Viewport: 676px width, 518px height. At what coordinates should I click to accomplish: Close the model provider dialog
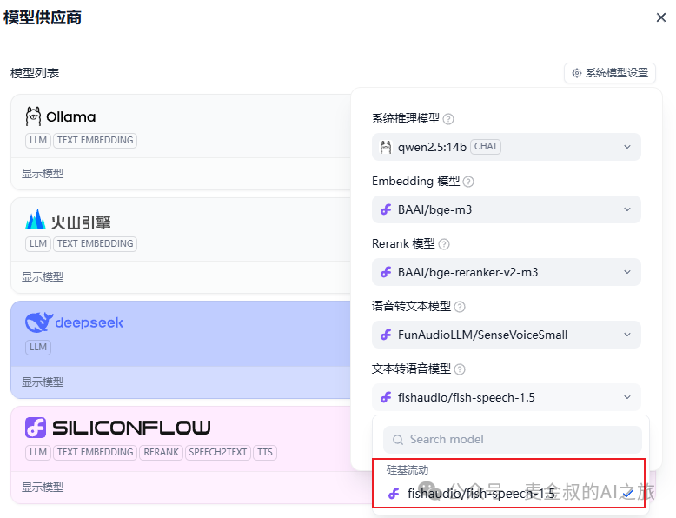click(661, 17)
